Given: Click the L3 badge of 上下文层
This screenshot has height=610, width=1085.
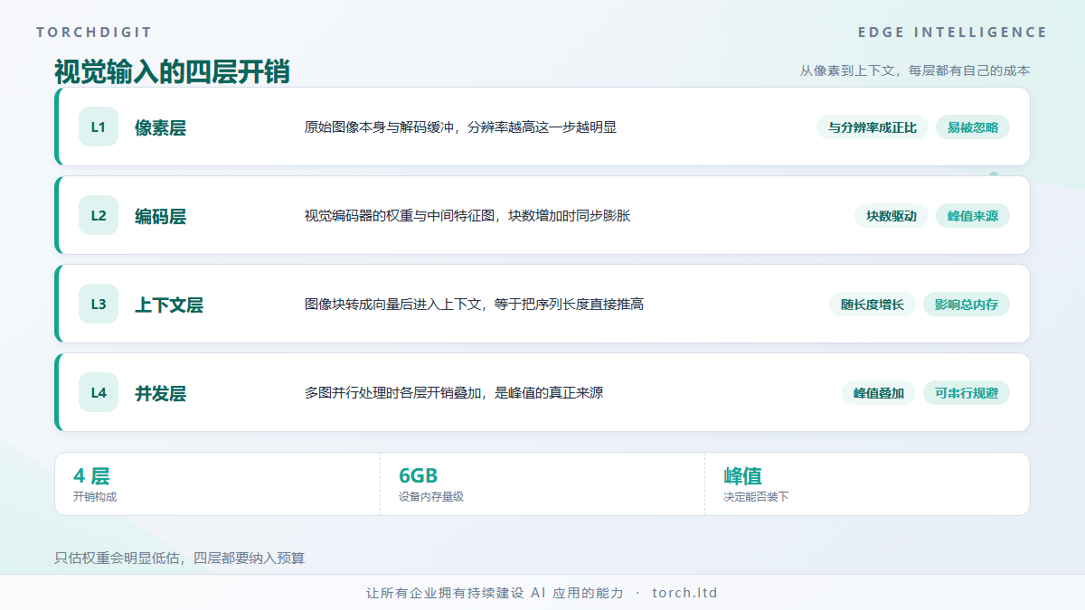Looking at the screenshot, I should pyautogui.click(x=99, y=305).
